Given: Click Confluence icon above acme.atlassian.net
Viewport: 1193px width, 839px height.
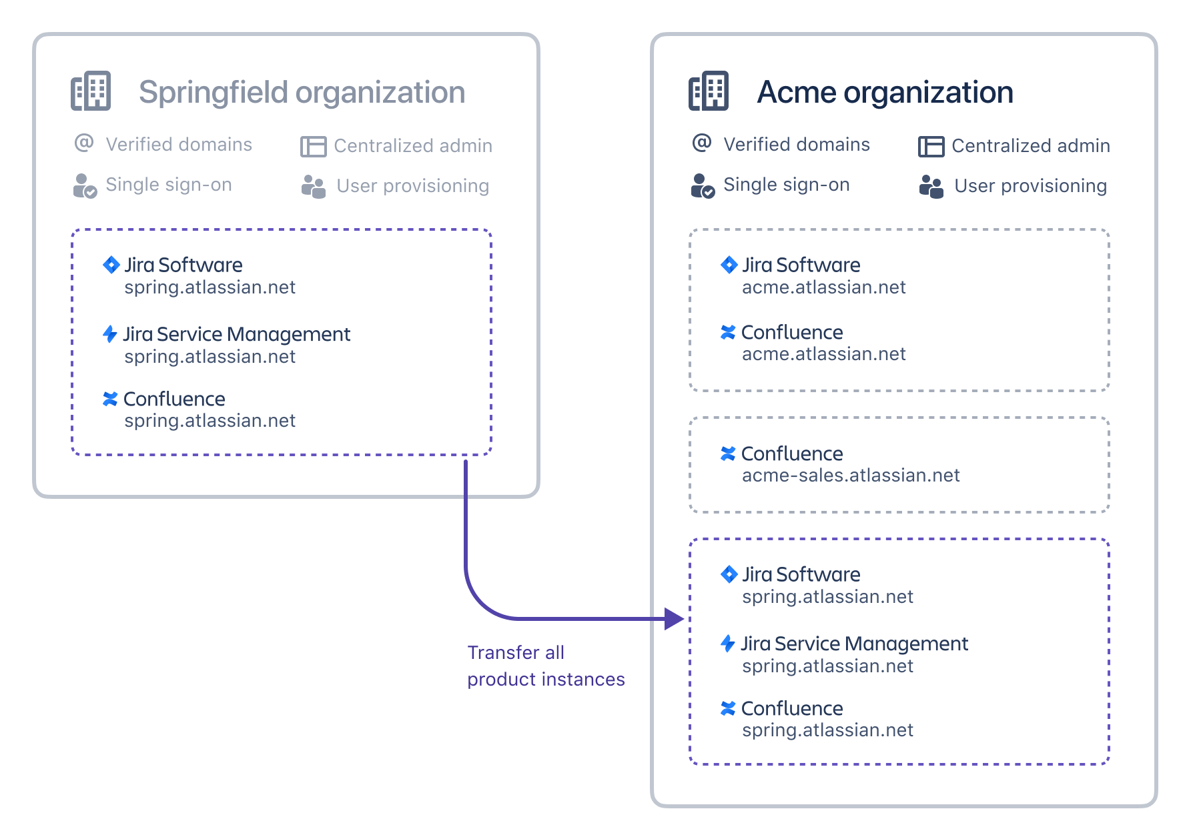Looking at the screenshot, I should pyautogui.click(x=728, y=332).
